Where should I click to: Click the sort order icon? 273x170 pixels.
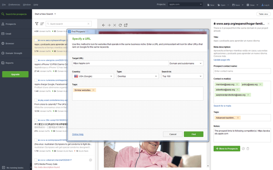click(x=42, y=24)
